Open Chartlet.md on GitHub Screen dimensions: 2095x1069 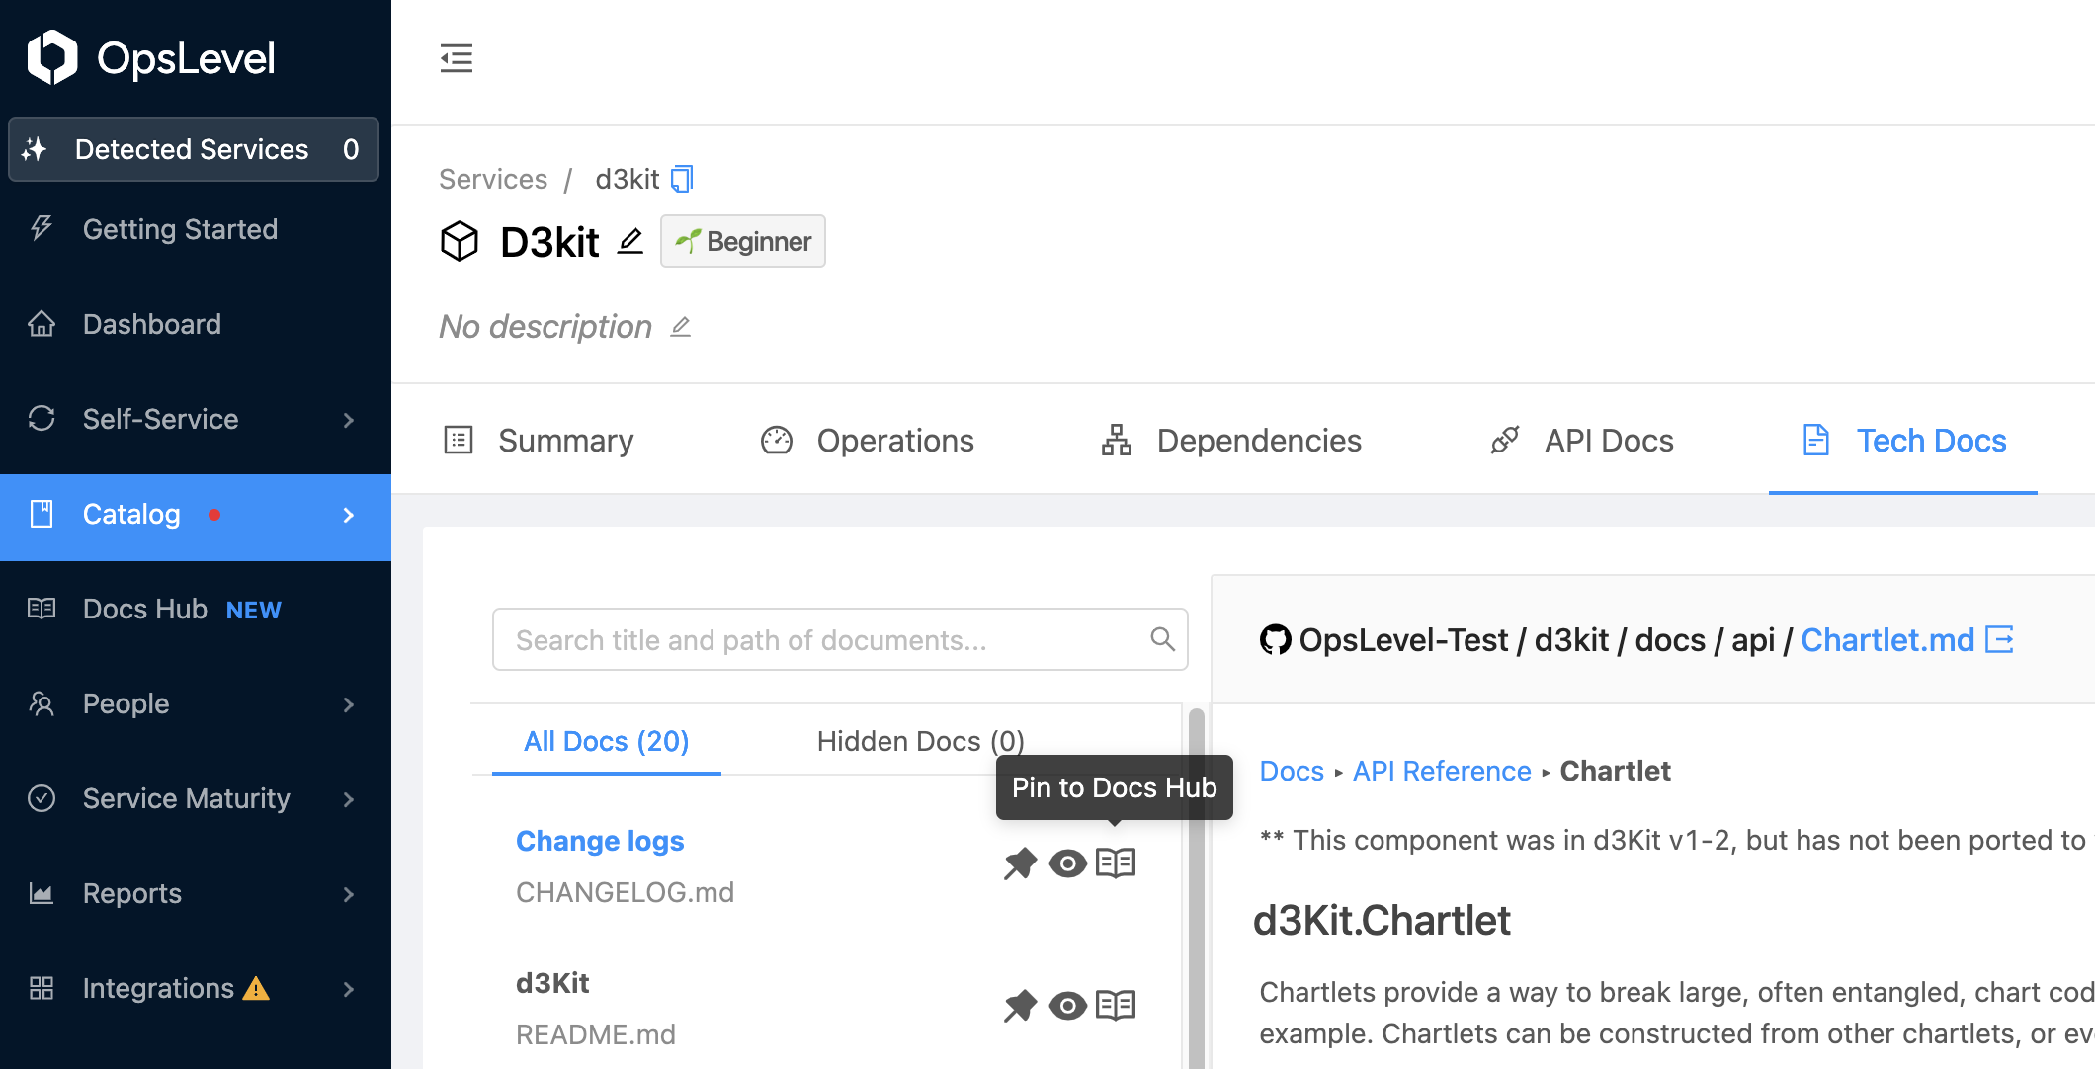(x=1887, y=640)
